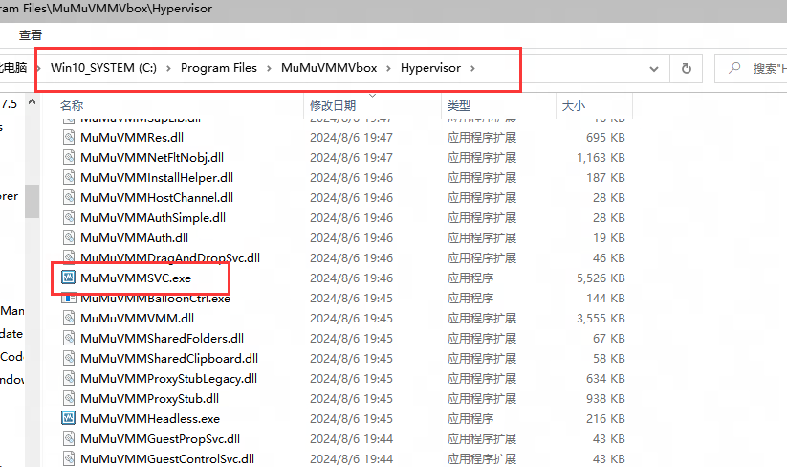
Task: Select file name MuMuVMMAuth.dll
Action: click(135, 237)
